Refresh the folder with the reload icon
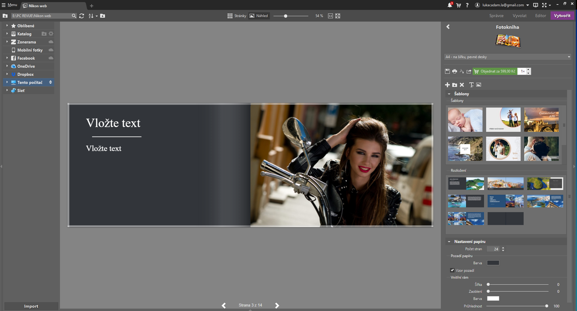 pyautogui.click(x=82, y=16)
